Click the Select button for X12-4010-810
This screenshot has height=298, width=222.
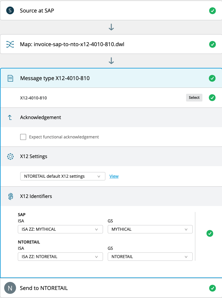tap(194, 97)
